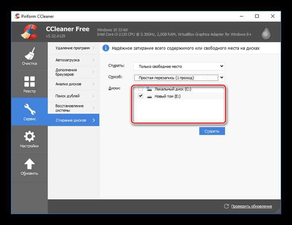Open Настройки gear icon
The image size is (292, 225).
pos(29,136)
